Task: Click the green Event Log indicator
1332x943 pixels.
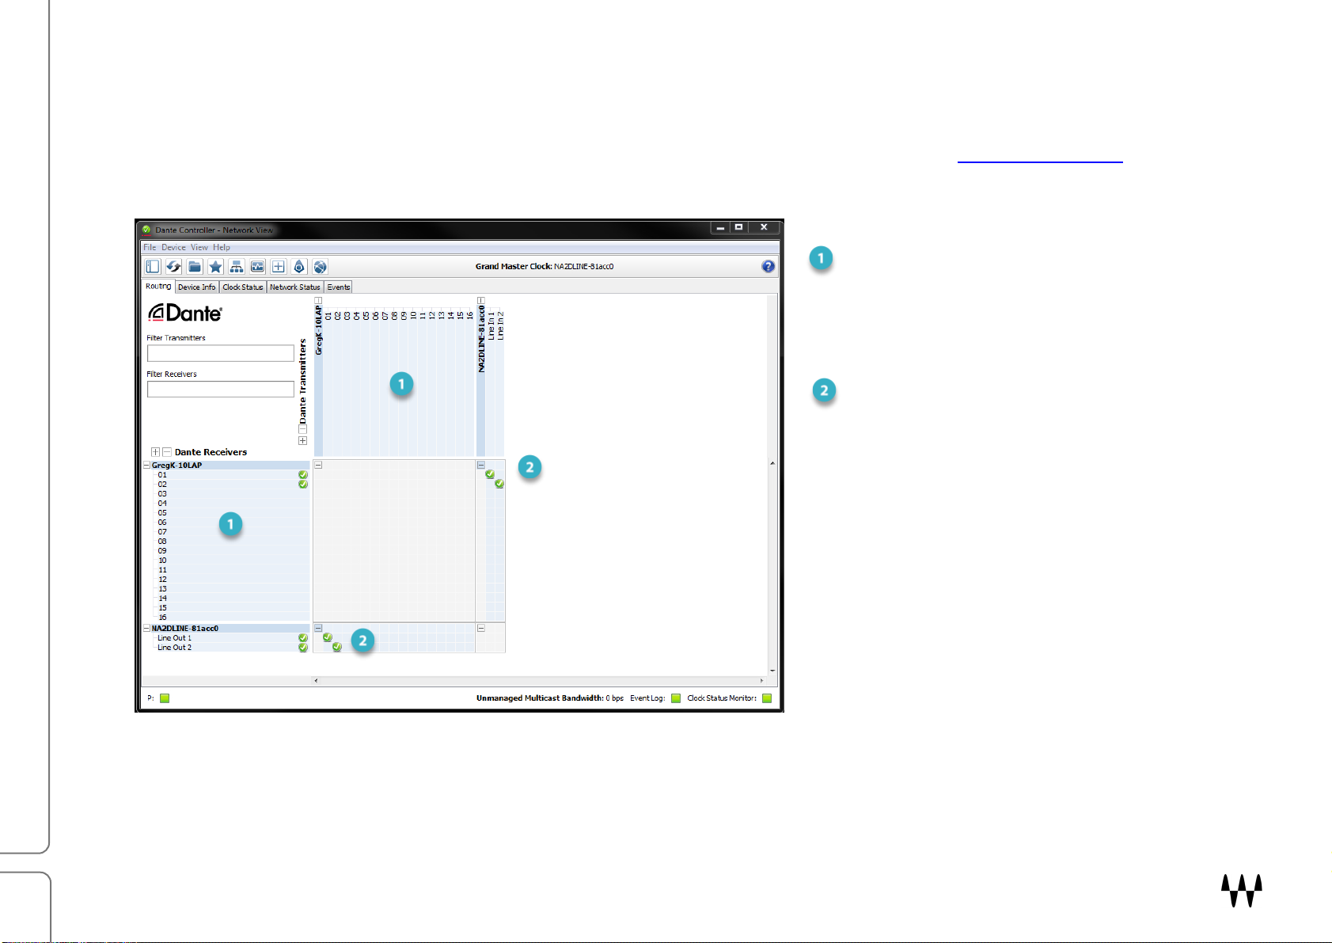Action: click(676, 698)
